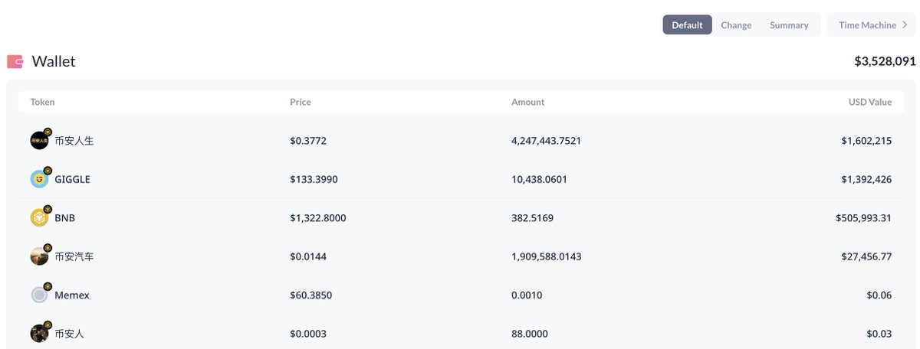Open the Time Machine panel
Screen dimensions: 920x349
tap(867, 25)
